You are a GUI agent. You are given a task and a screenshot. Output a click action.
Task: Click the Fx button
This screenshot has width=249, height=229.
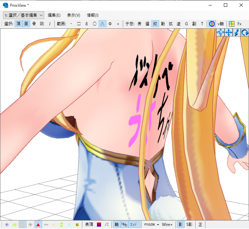239,24
